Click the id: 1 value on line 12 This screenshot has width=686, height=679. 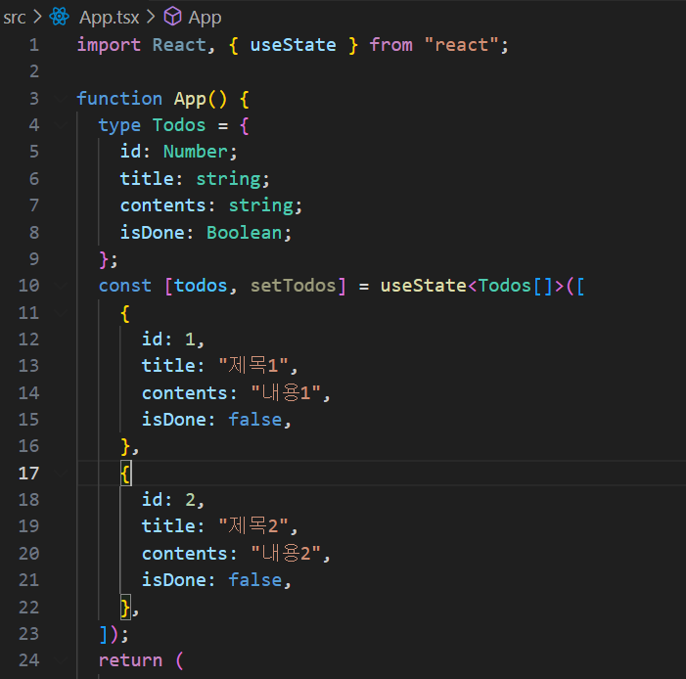(x=190, y=339)
